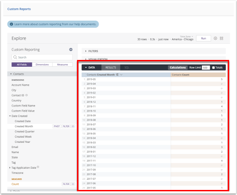Switch to the Measures tab
237x195 pixels.
click(x=62, y=65)
